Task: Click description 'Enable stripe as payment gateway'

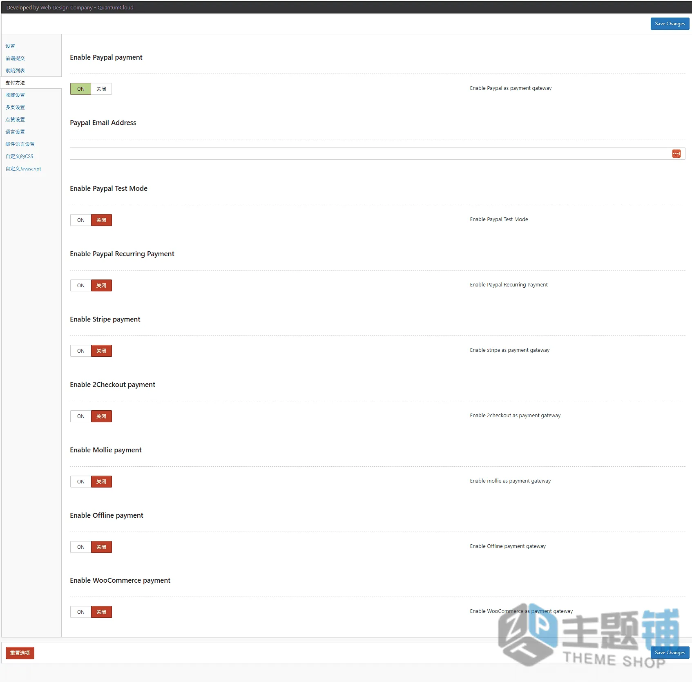Action: point(510,350)
